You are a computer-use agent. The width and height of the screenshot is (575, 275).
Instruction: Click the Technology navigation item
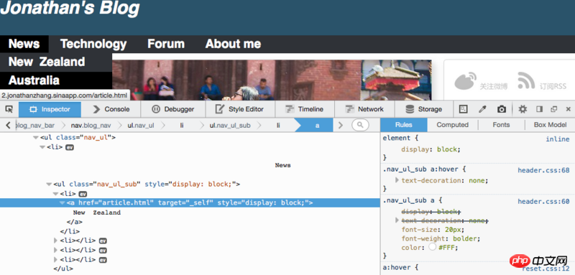click(x=93, y=44)
